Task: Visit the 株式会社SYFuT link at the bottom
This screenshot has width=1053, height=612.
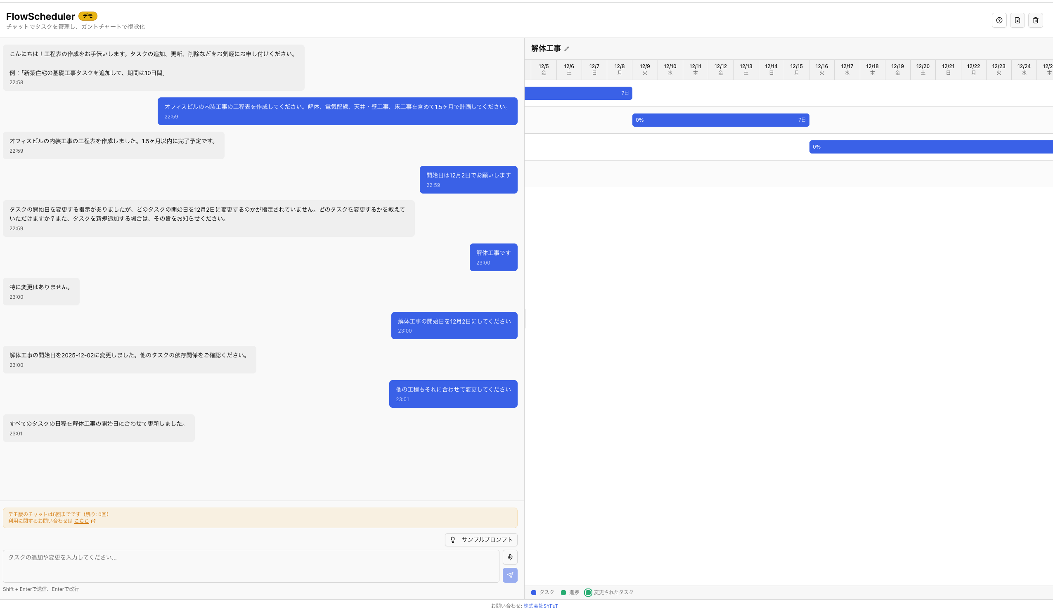Action: click(541, 605)
